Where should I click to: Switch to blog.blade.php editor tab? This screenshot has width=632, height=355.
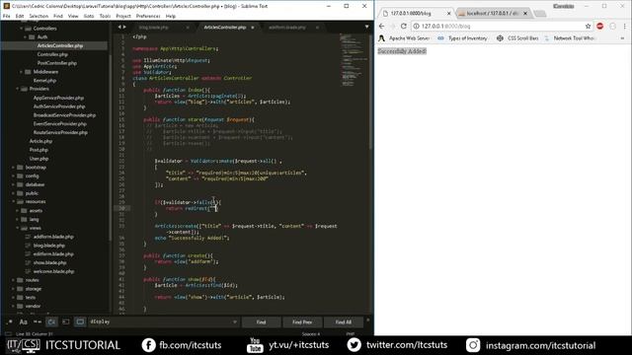[x=154, y=28]
